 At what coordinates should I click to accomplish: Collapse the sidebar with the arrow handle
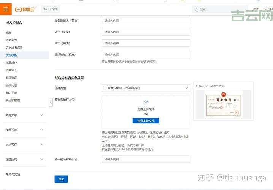point(51,102)
